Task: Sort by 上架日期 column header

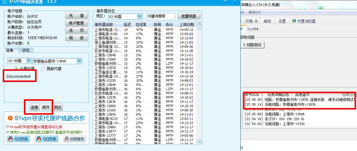Action: click(x=187, y=25)
